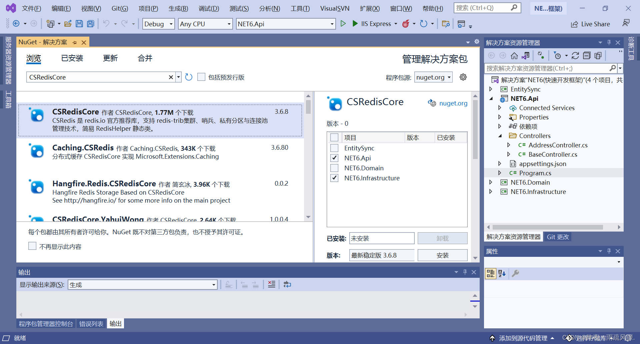Screen dimensions: 640x344
Task: Click the Undo arrow icon
Action: [106, 24]
